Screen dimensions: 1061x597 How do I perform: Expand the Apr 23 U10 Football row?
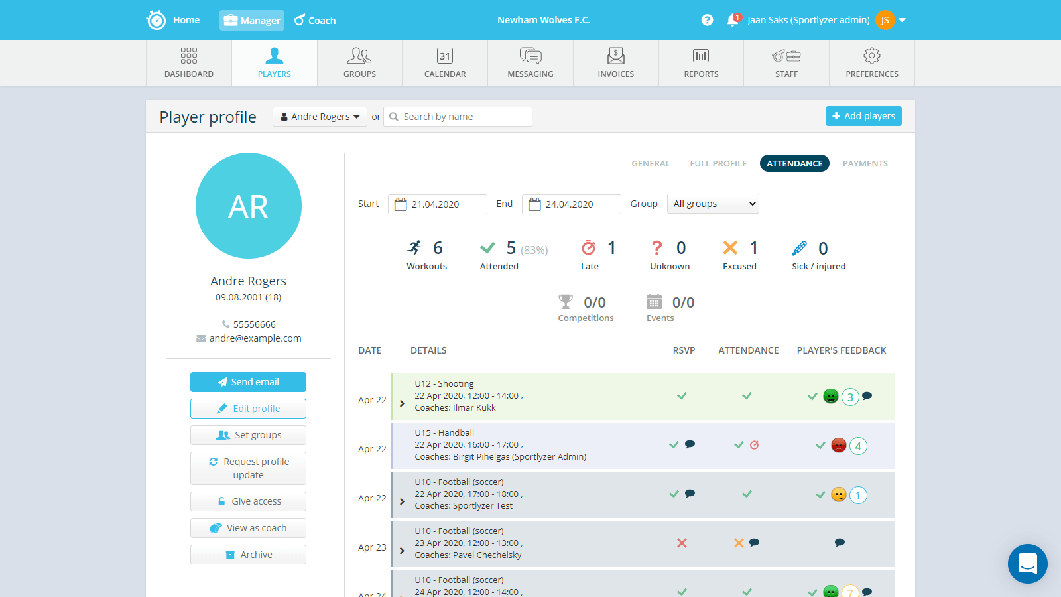[402, 551]
